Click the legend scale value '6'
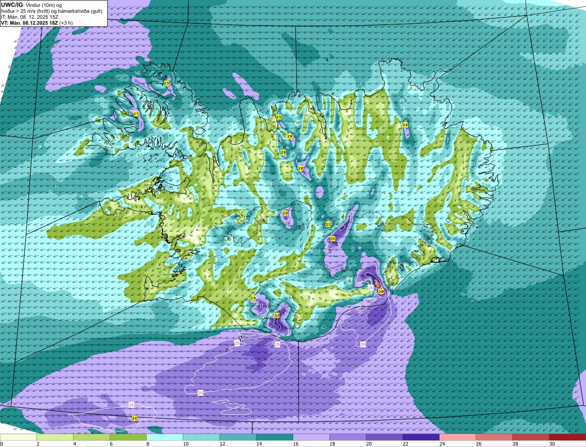586x447 pixels. pos(111,444)
